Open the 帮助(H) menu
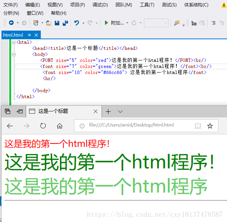 [59, 13]
